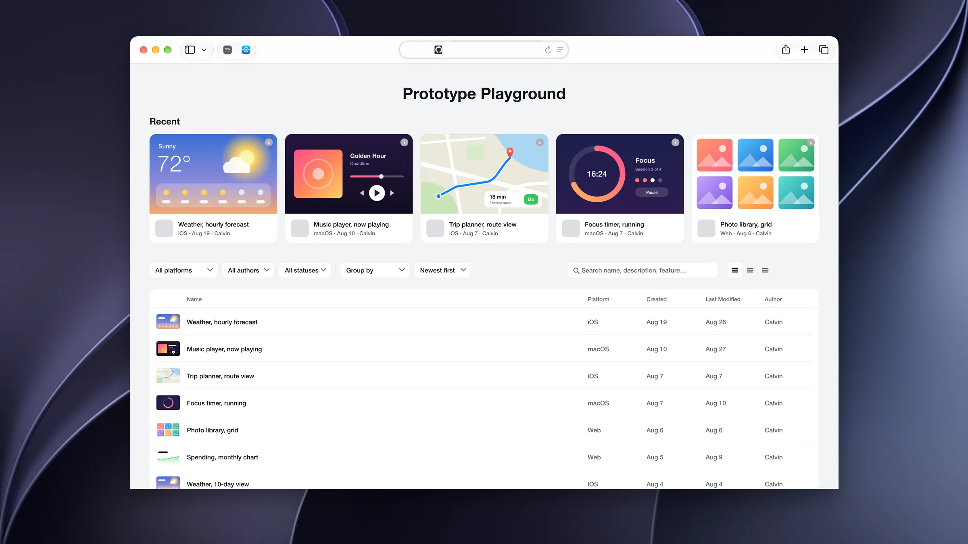
Task: Open the All authors dropdown
Action: click(248, 270)
